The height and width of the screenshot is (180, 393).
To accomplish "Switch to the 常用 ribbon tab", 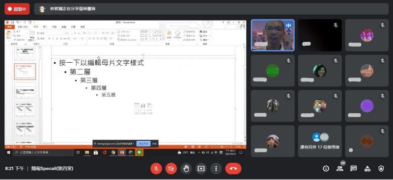I will coord(36,26).
